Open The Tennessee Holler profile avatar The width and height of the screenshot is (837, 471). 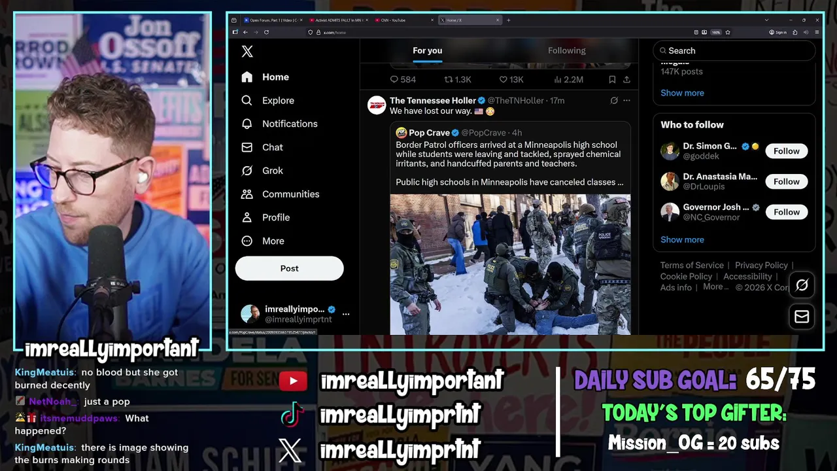click(x=377, y=105)
